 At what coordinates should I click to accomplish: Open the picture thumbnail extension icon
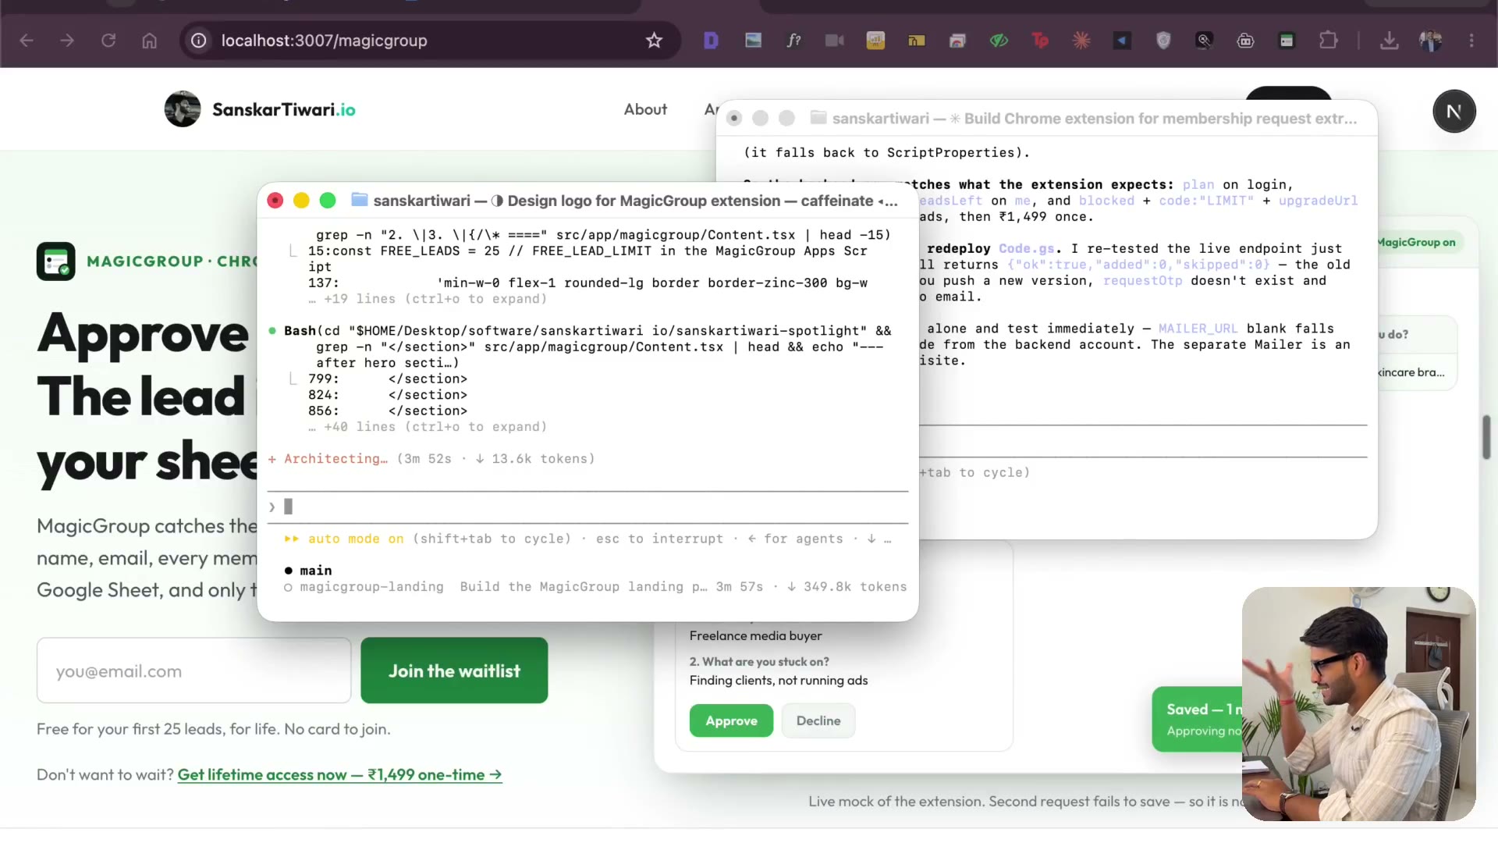click(753, 41)
